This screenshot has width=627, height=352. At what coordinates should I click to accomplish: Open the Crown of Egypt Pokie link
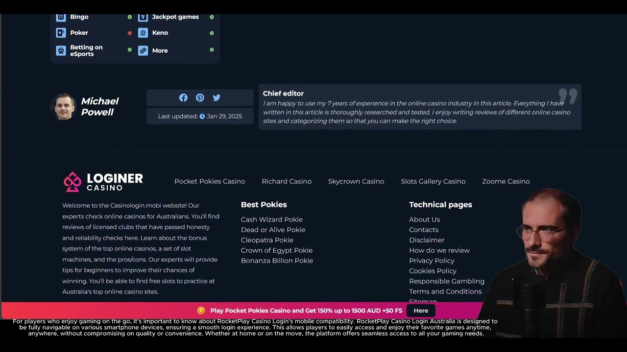(x=277, y=250)
